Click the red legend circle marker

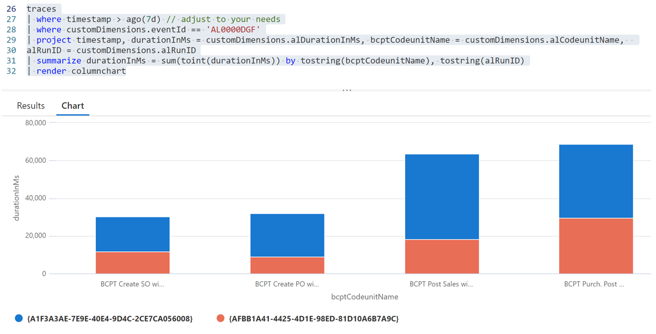tap(220, 318)
